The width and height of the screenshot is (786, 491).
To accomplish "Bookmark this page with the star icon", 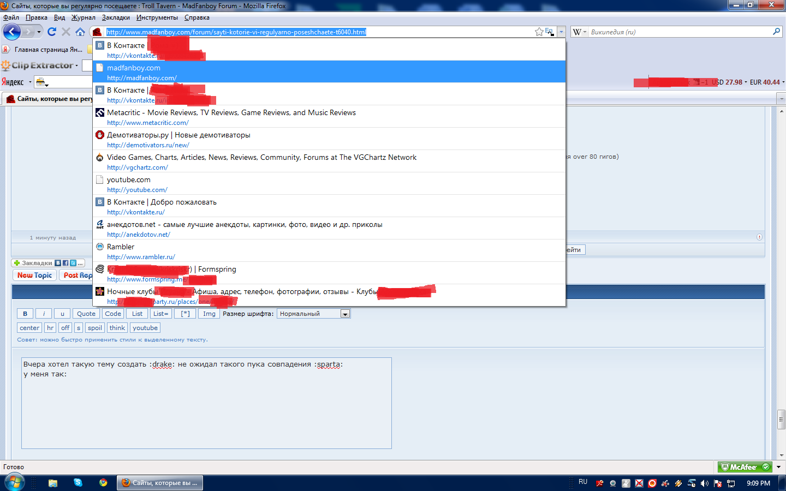I will click(x=539, y=32).
